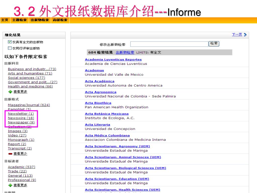Select Magazine/Journal (624) format
257x193 pixels.
pyautogui.click(x=29, y=105)
